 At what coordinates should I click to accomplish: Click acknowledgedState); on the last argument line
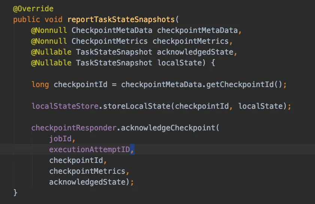tap(91, 182)
